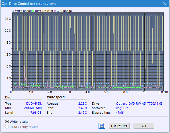
Task: Click the floppy disk save icon
Action: [x=102, y=126]
